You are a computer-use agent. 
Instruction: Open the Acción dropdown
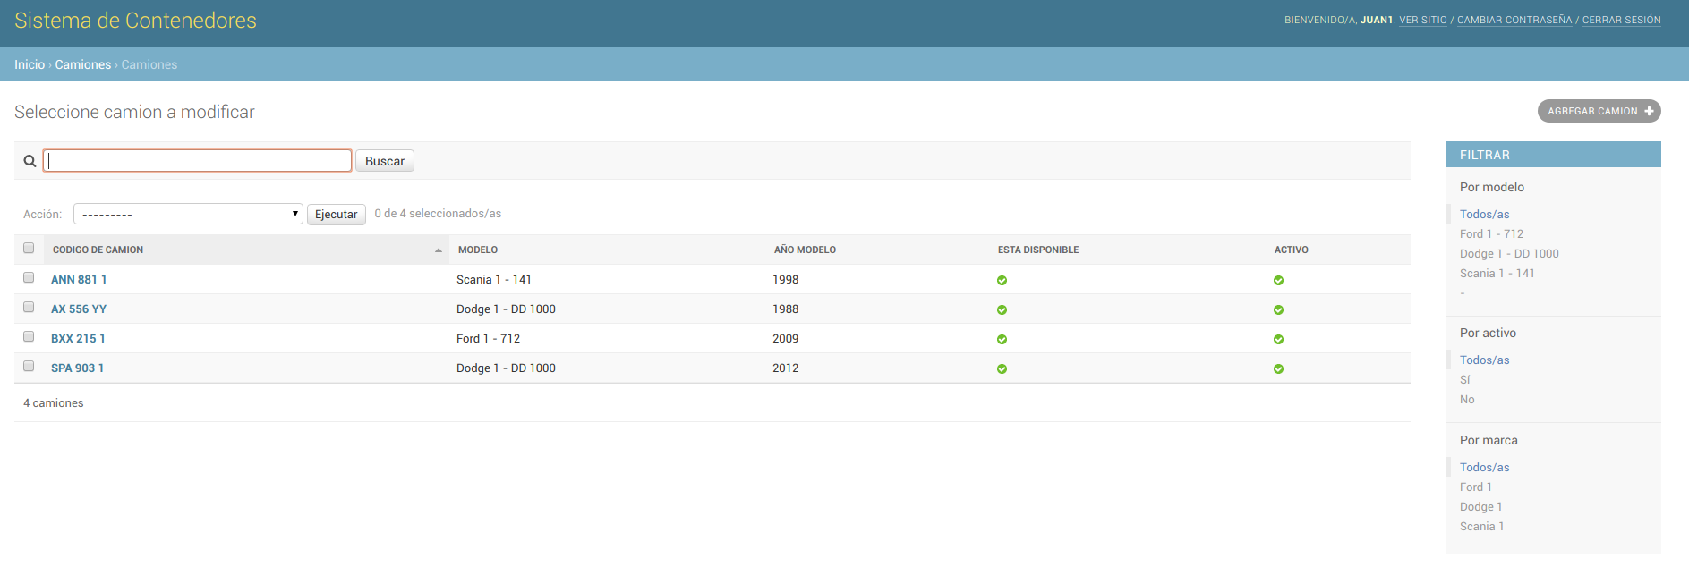tap(188, 214)
